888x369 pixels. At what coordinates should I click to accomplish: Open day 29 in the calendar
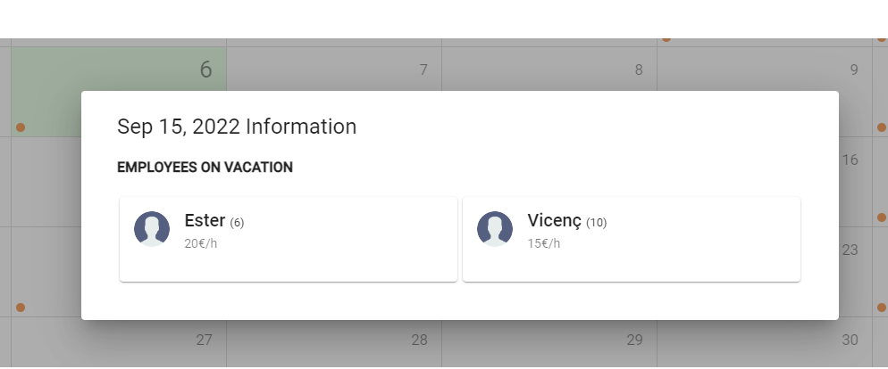pyautogui.click(x=549, y=343)
